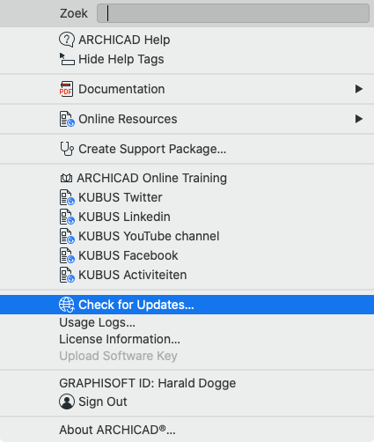
Task: Click the ARCHICAD Online Training book icon
Action: [x=66, y=178]
